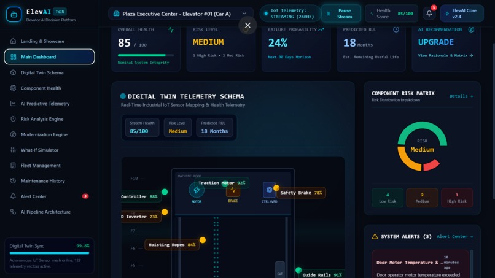Click the Alert Center red badge 3
Image resolution: width=495 pixels, height=278 pixels.
point(85,196)
